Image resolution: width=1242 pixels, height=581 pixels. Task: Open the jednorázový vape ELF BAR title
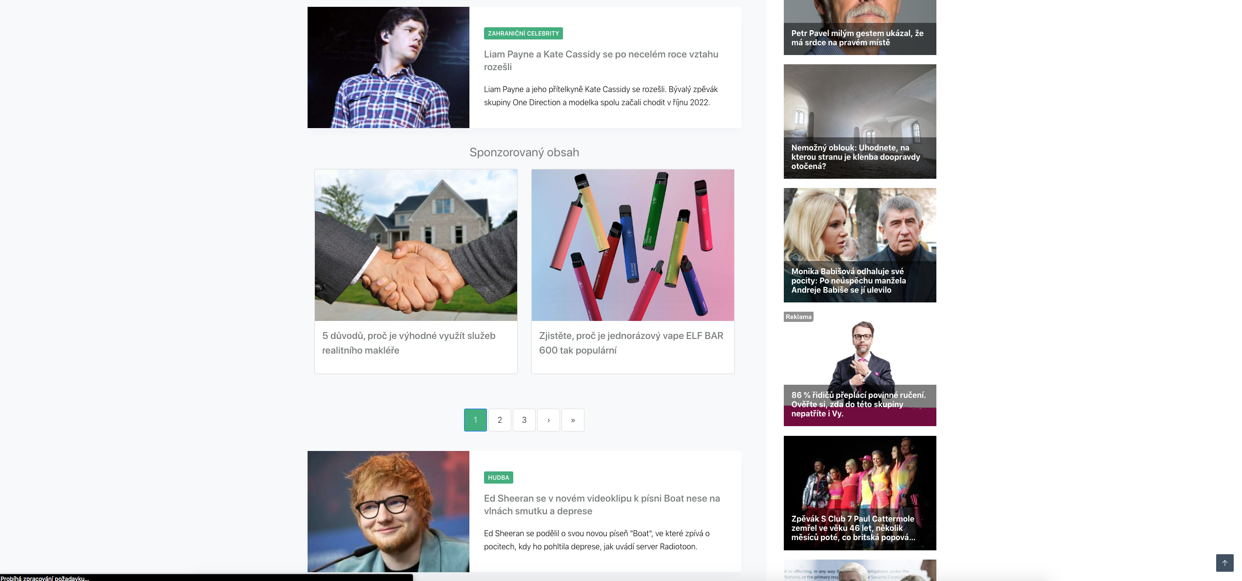(631, 343)
